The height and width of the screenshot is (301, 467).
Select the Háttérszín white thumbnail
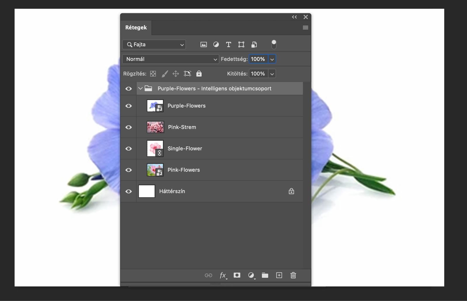tap(147, 191)
